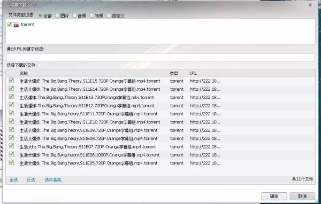Image resolution: width=321 pixels, height=204 pixels.
Task: Uncheck the S11E11 torrent row checkbox
Action: click(11, 113)
